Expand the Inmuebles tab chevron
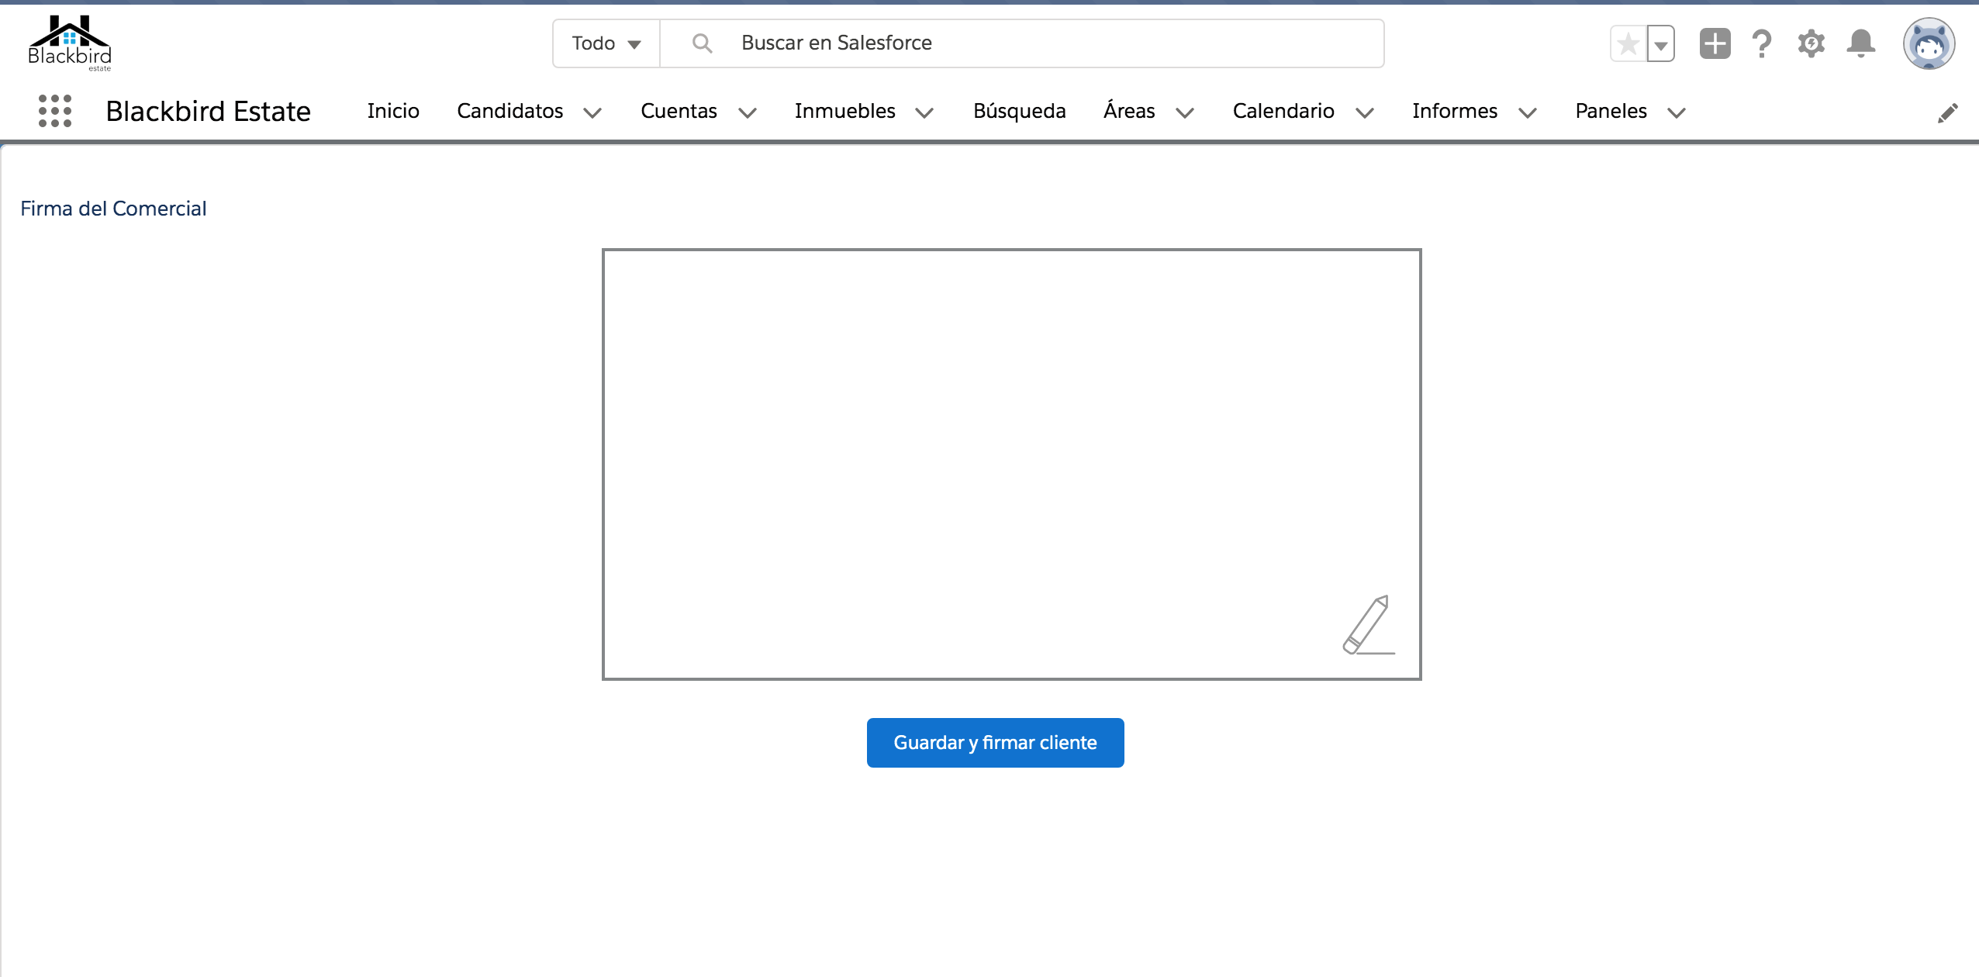Viewport: 1979px width, 977px height. pos(924,113)
